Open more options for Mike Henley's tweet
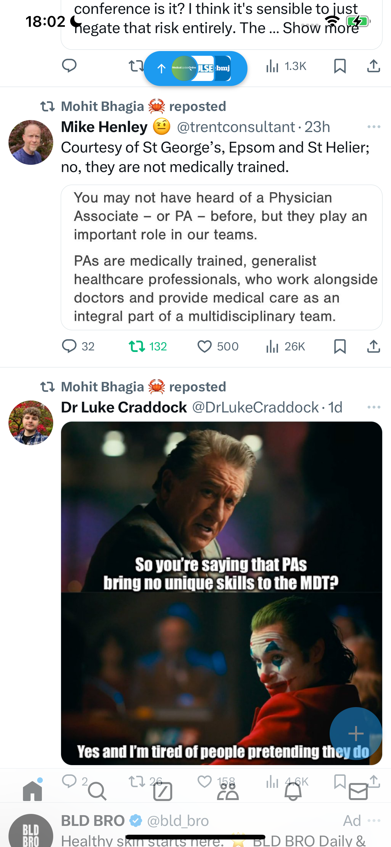The height and width of the screenshot is (847, 391). coord(374,127)
